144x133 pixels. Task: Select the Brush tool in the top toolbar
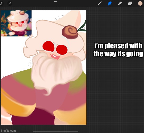click(x=99, y=3)
